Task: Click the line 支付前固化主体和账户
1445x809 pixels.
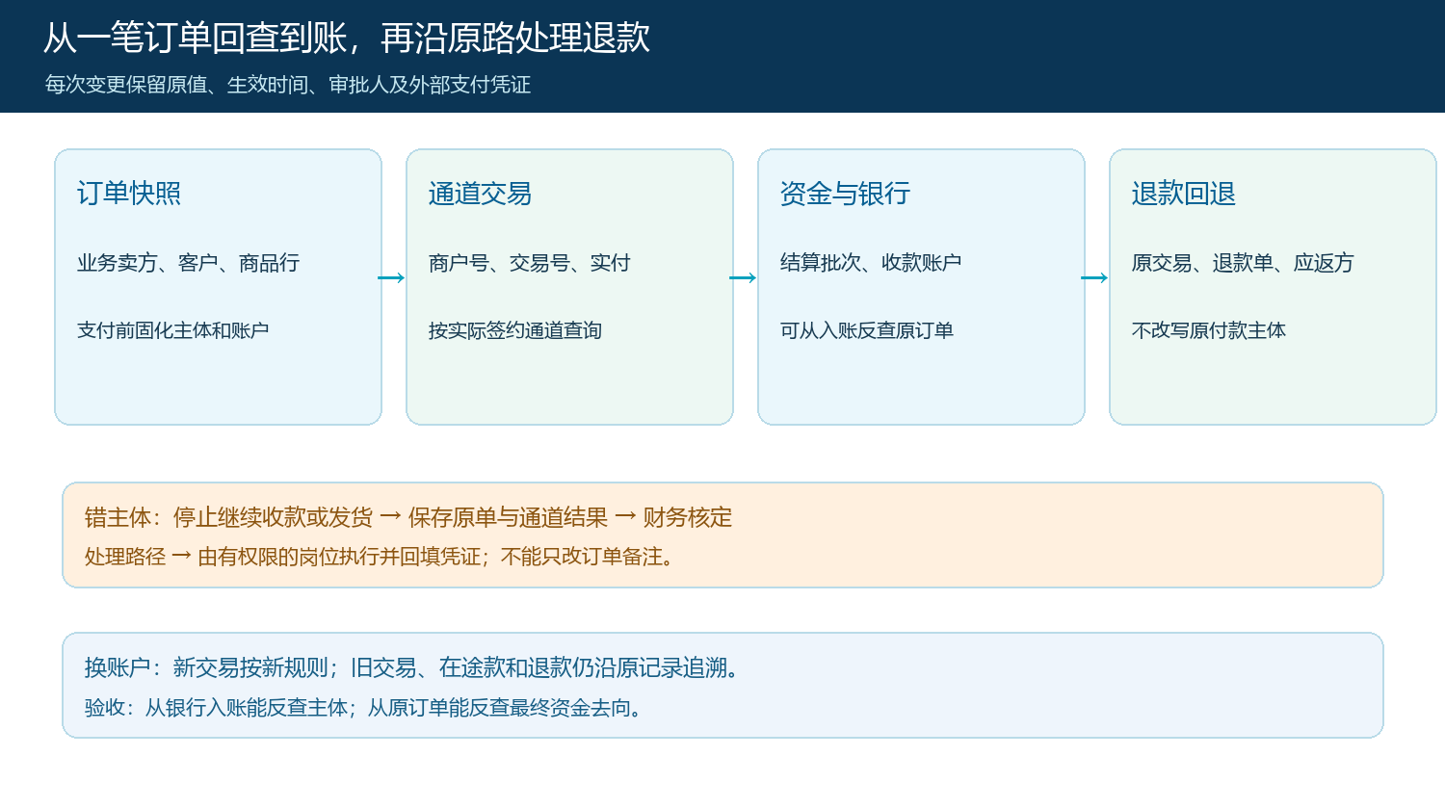Action: coord(173,330)
